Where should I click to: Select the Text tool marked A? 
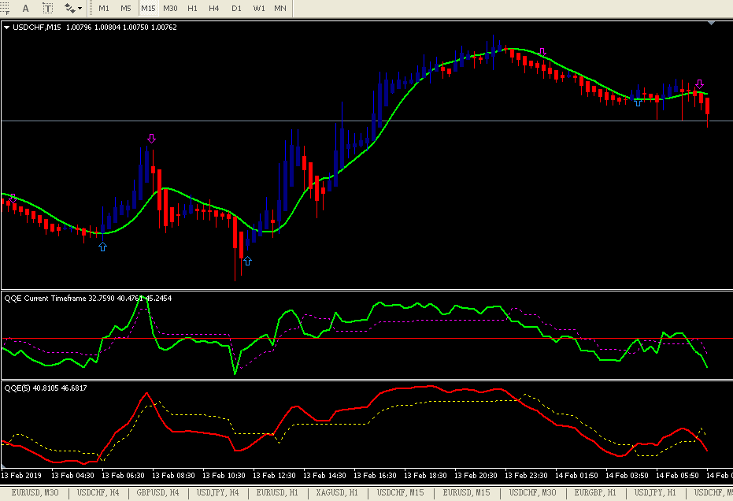point(25,8)
